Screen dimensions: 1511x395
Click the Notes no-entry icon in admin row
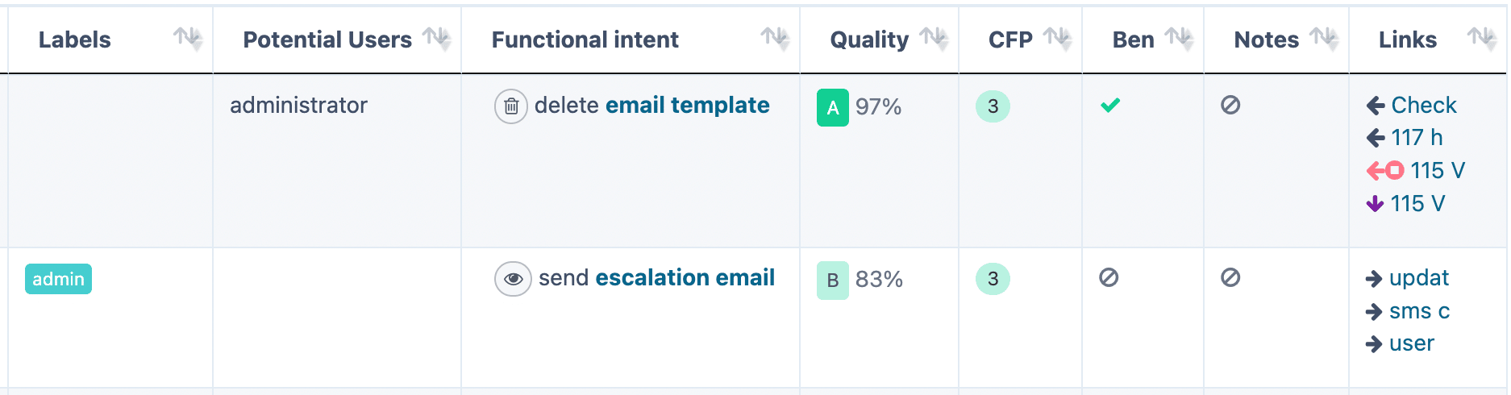point(1230,277)
